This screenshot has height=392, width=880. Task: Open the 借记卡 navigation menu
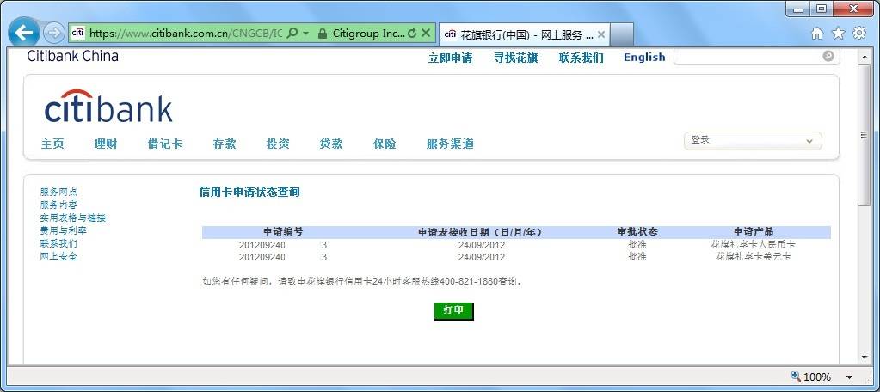pyautogui.click(x=165, y=144)
